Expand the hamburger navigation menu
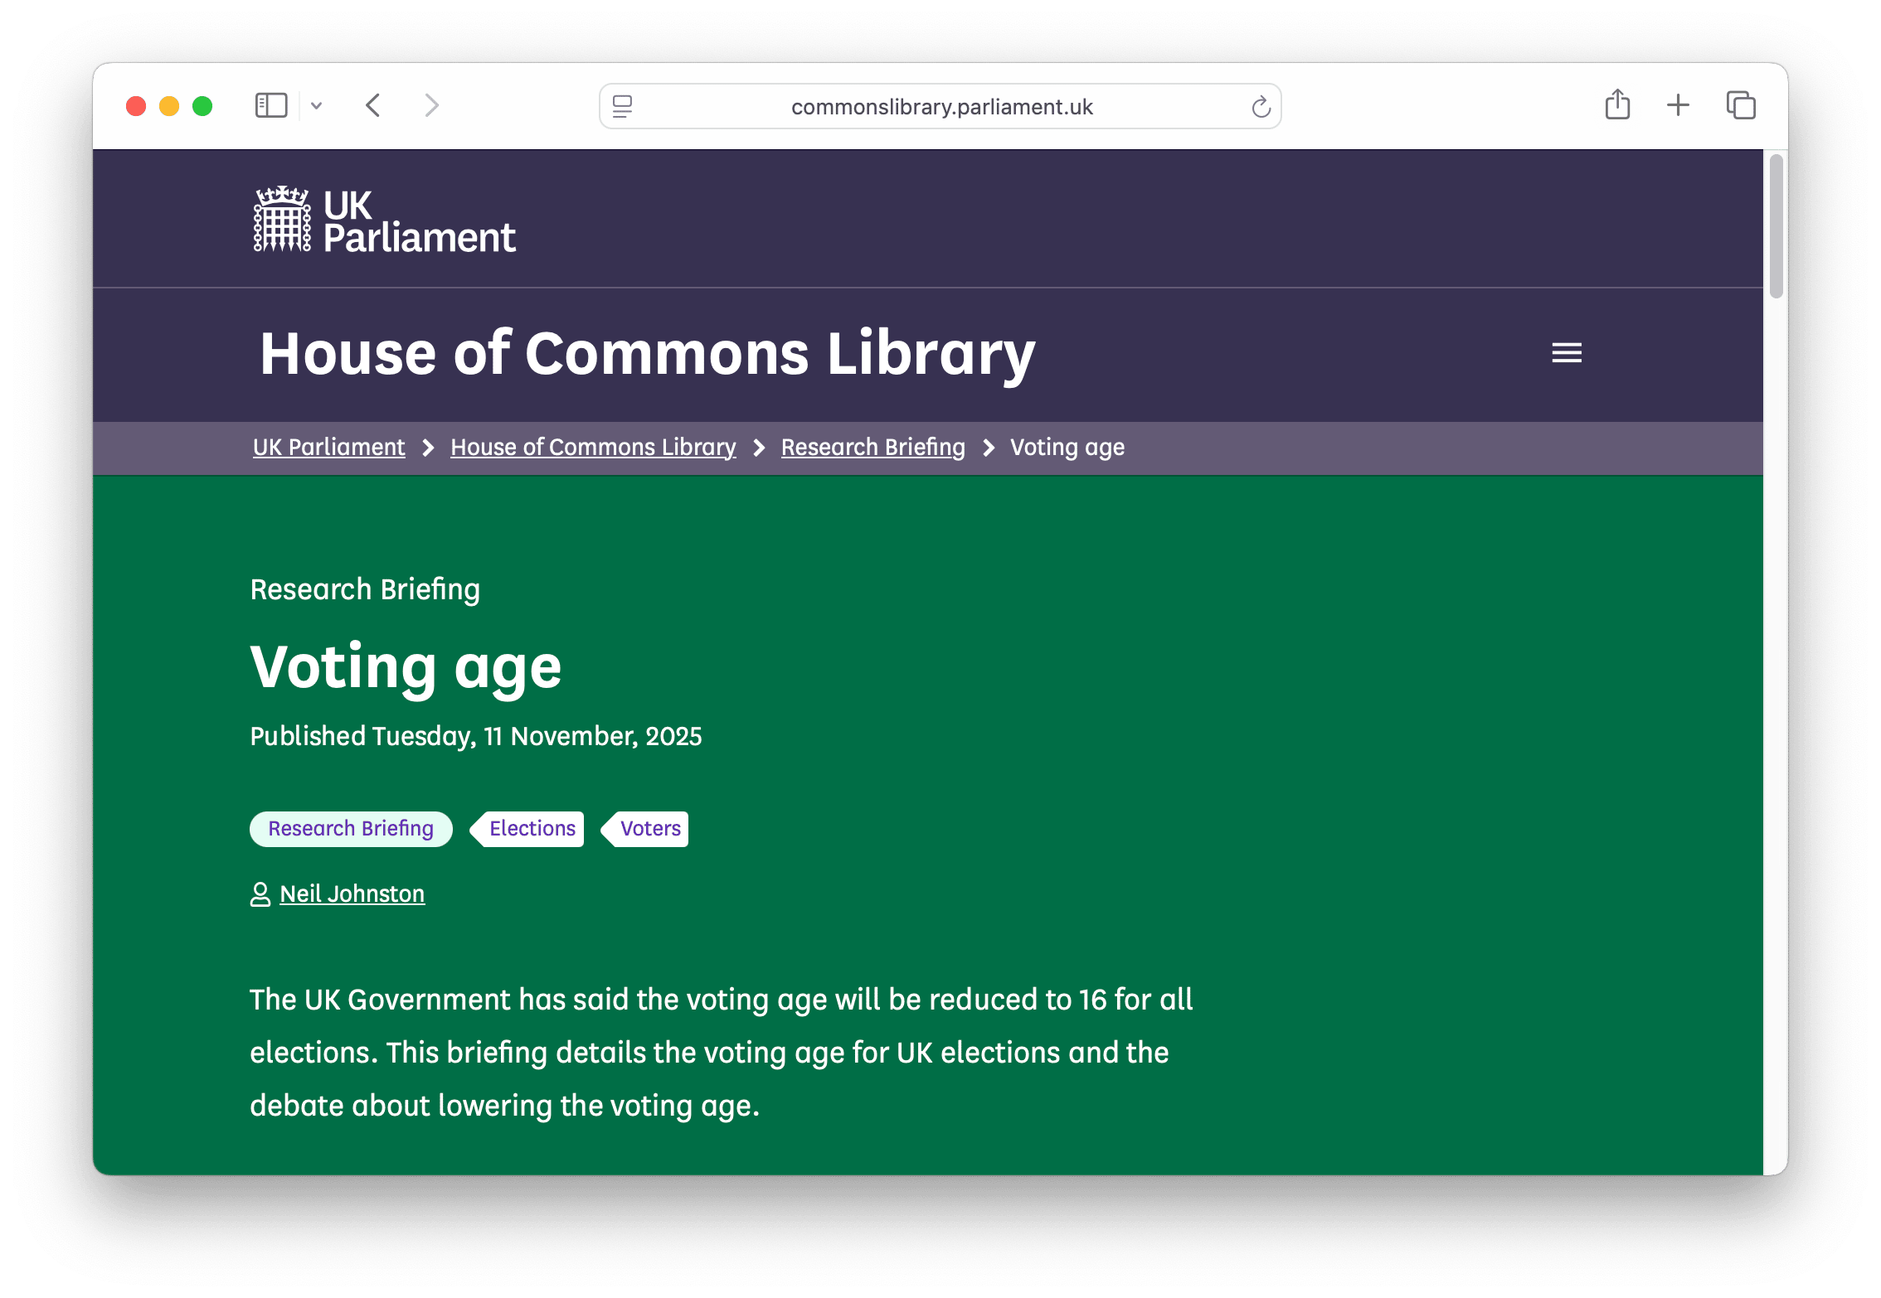The height and width of the screenshot is (1298, 1881). 1566,353
